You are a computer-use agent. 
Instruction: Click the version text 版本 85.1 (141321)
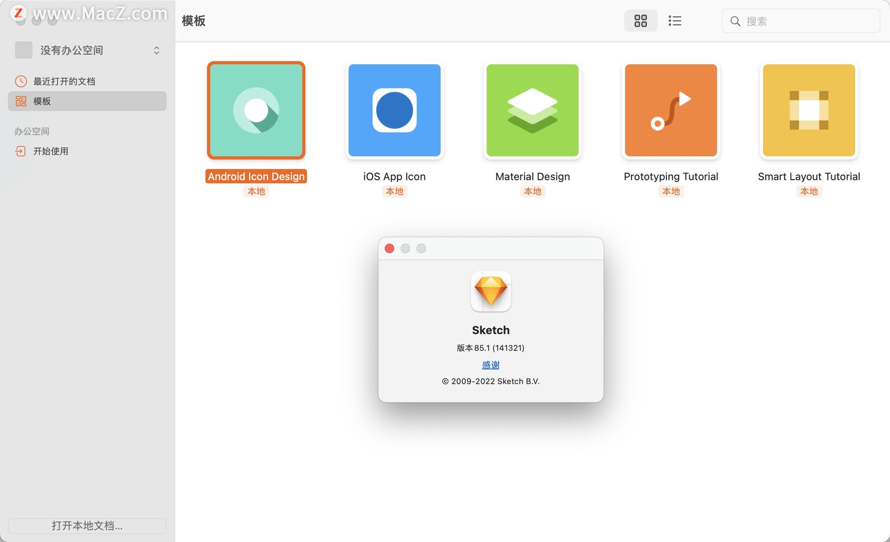pyautogui.click(x=491, y=348)
